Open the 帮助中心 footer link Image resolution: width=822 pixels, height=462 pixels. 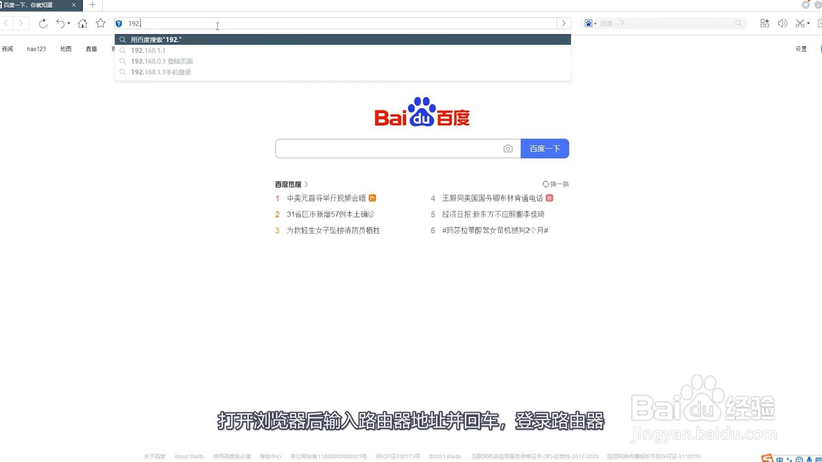point(271,456)
